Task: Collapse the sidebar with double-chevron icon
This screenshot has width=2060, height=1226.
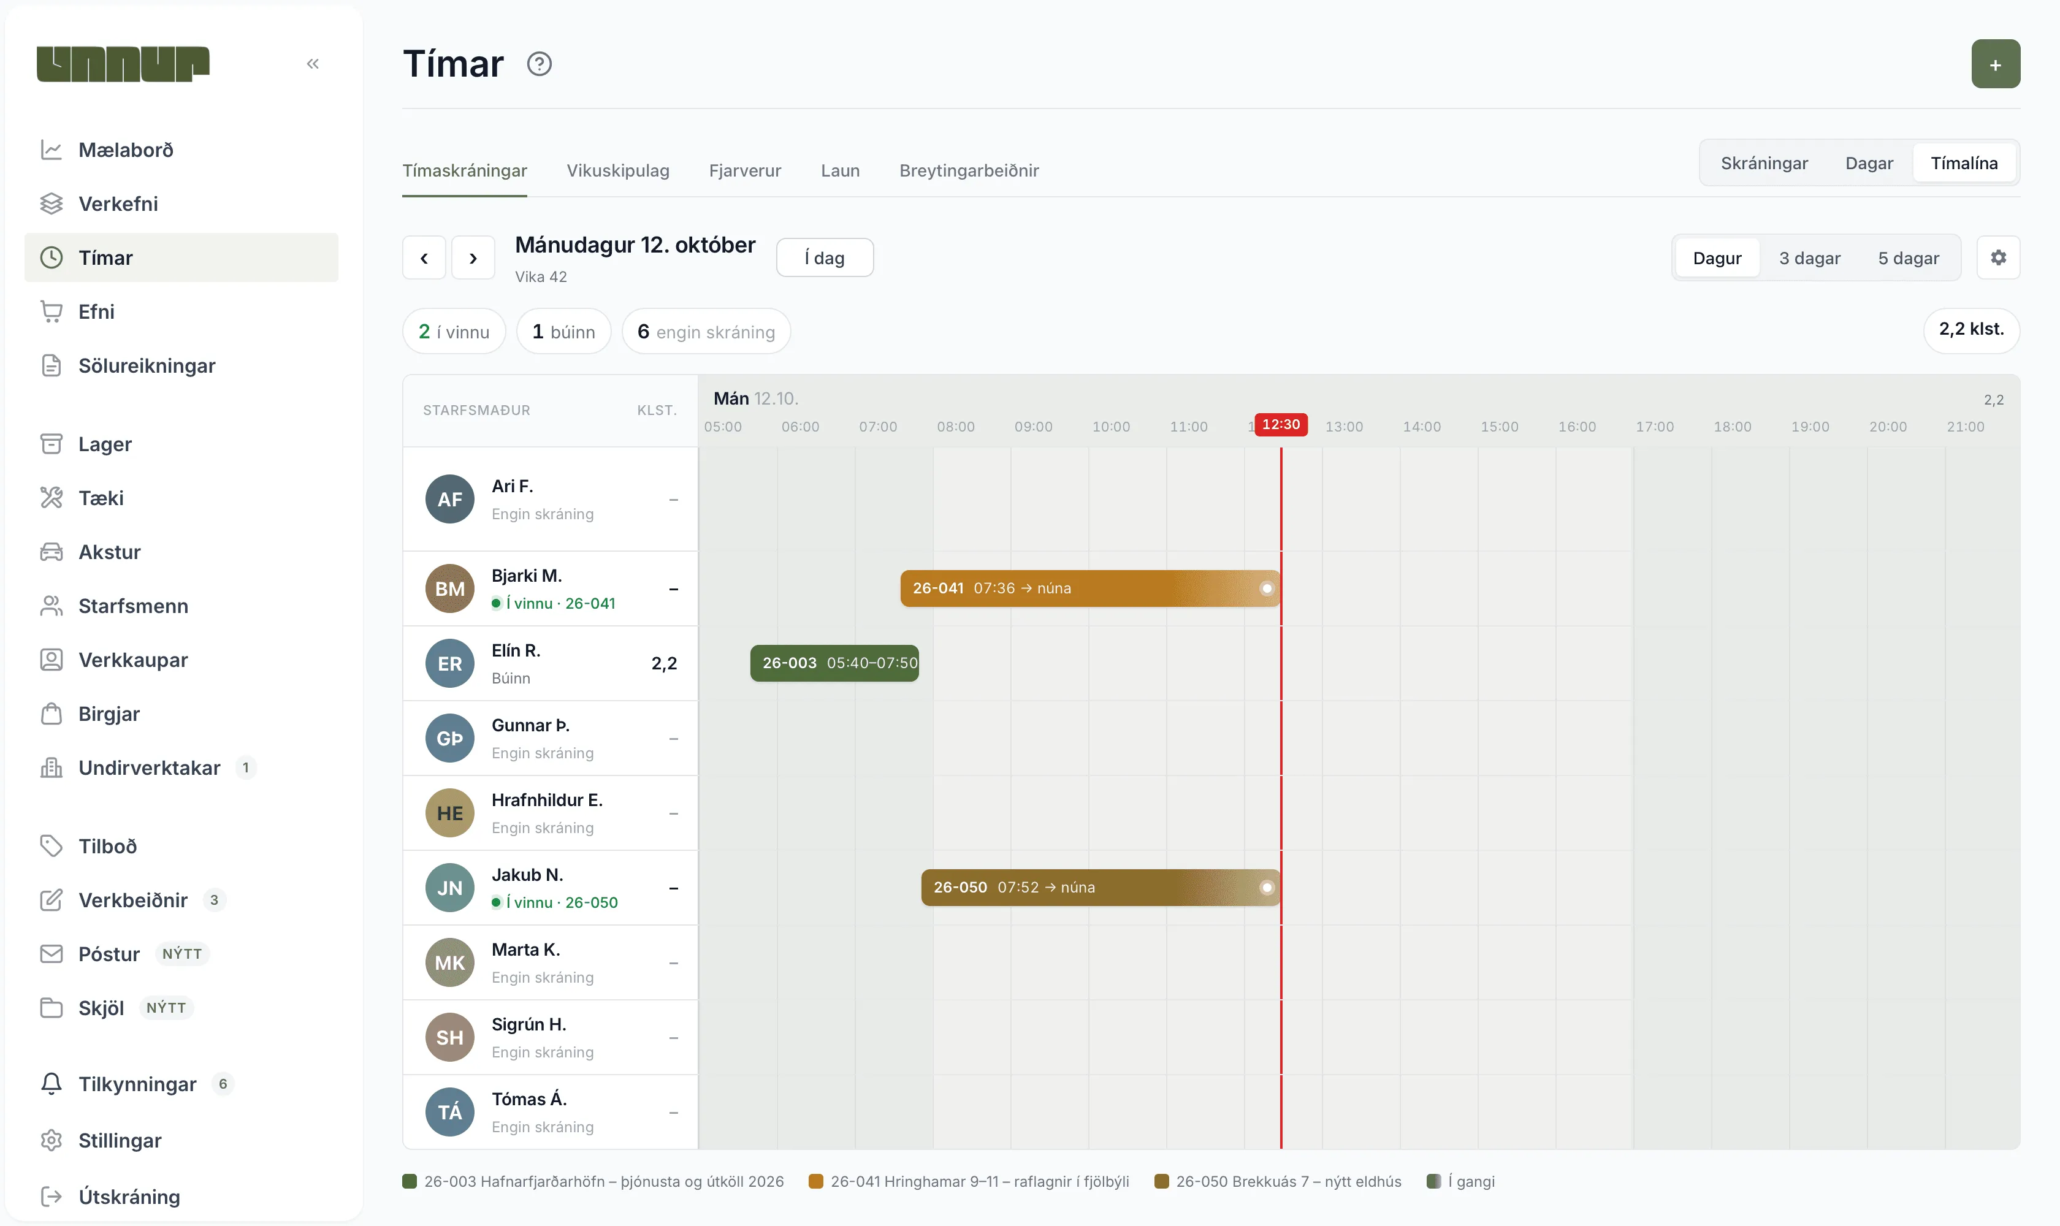Action: [x=312, y=64]
